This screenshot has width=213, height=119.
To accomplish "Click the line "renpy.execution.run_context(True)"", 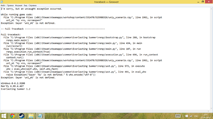I will 28,52.
